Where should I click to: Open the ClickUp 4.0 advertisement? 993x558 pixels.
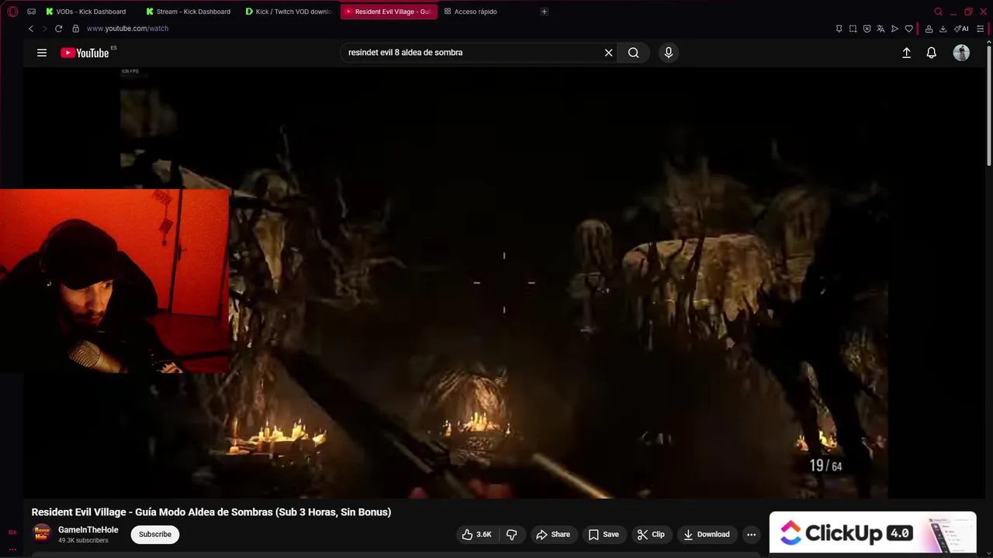coord(873,533)
